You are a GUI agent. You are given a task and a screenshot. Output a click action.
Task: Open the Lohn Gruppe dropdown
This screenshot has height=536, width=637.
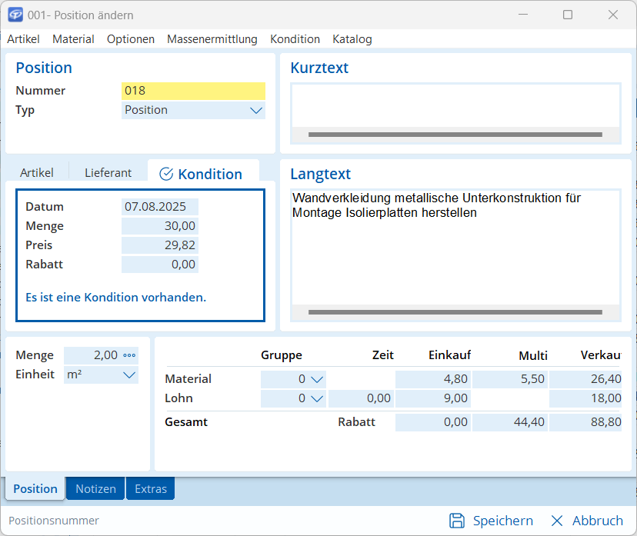click(x=317, y=398)
